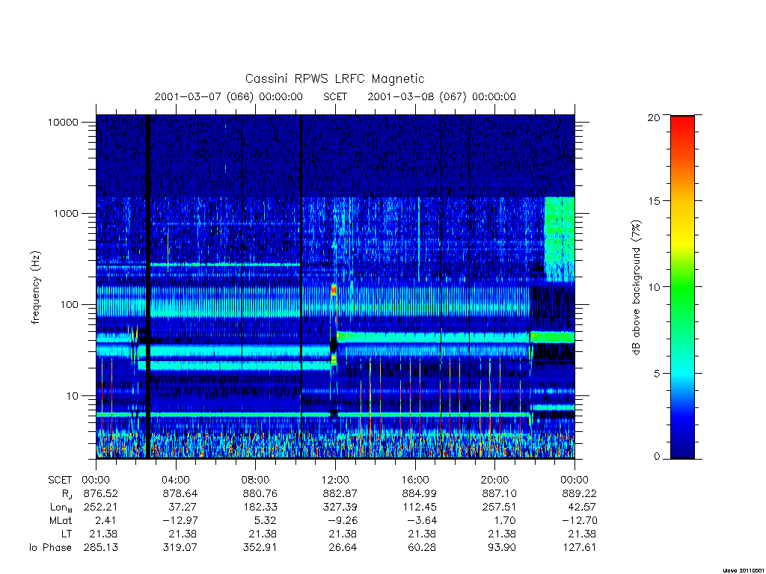Click the 285.13 Io Phase value
Viewport: 766px width, 574px height.
tap(101, 548)
